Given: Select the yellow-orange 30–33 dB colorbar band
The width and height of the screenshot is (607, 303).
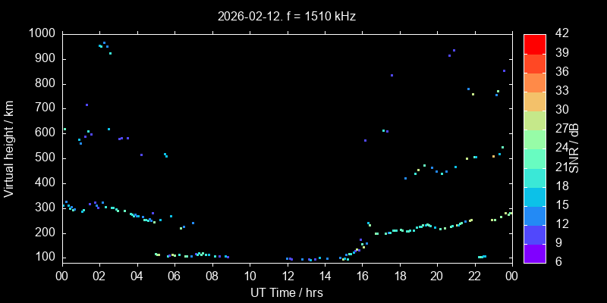Looking at the screenshot, I should pyautogui.click(x=534, y=101).
